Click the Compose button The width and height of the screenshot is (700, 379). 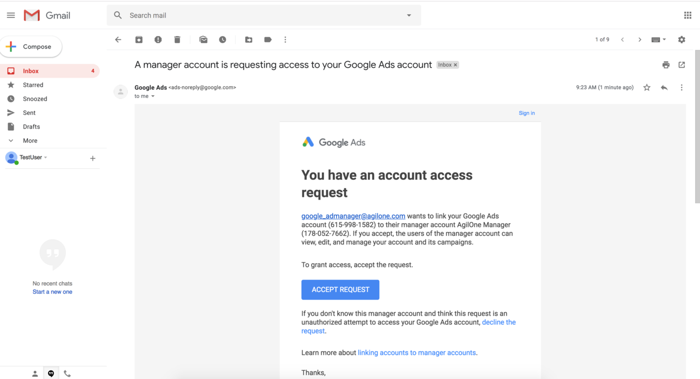click(31, 46)
